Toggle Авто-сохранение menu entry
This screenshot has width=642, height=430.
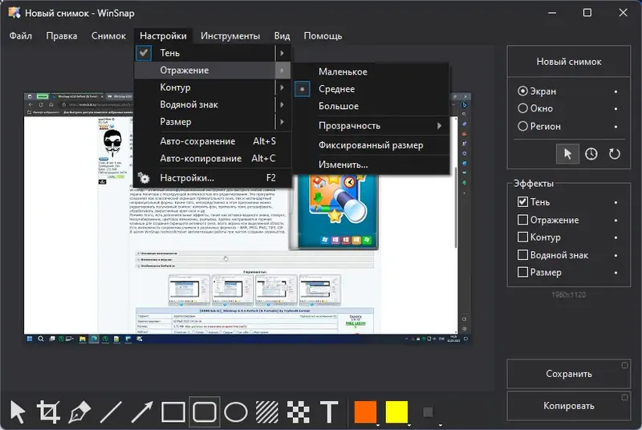(x=213, y=141)
